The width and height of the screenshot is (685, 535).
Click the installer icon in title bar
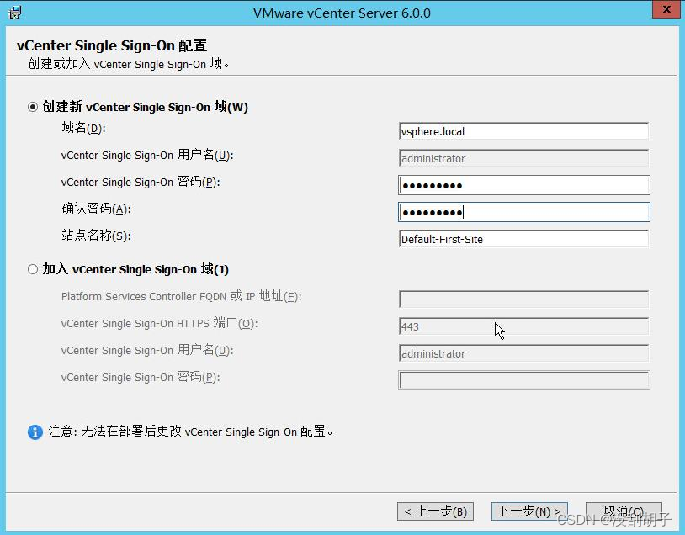click(14, 13)
